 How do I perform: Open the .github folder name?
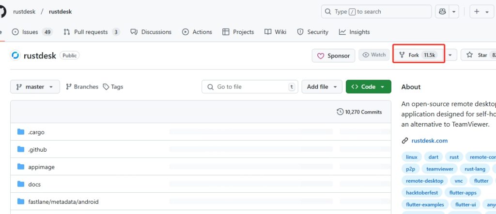[37, 150]
